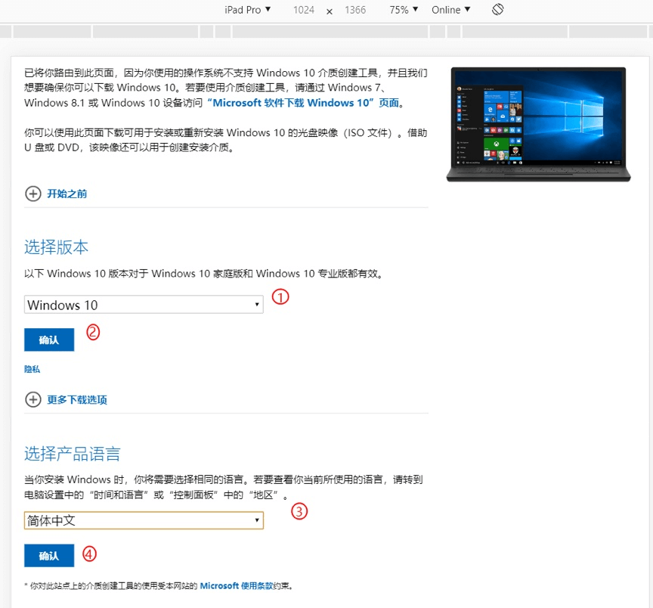Open the Online network throttling dropdown
This screenshot has height=608, width=653.
(450, 10)
